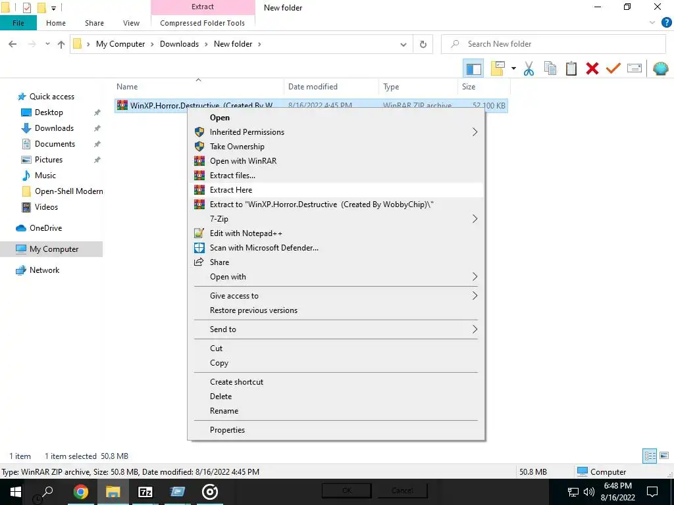Switch to the Details view icon
Viewport: 674px width, 505px height.
click(650, 456)
